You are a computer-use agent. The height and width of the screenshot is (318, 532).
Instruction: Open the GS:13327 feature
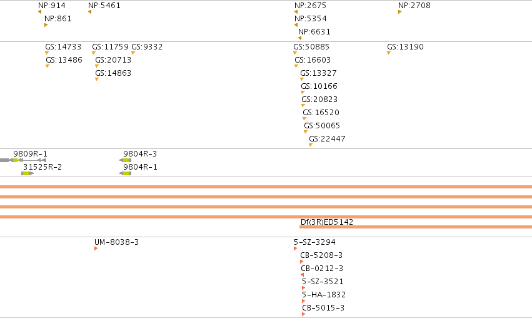[319, 73]
